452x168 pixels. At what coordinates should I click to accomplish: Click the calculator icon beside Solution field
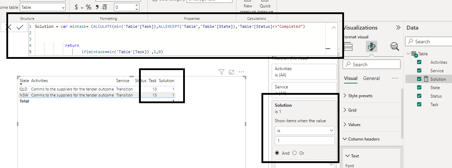pyautogui.click(x=426, y=79)
